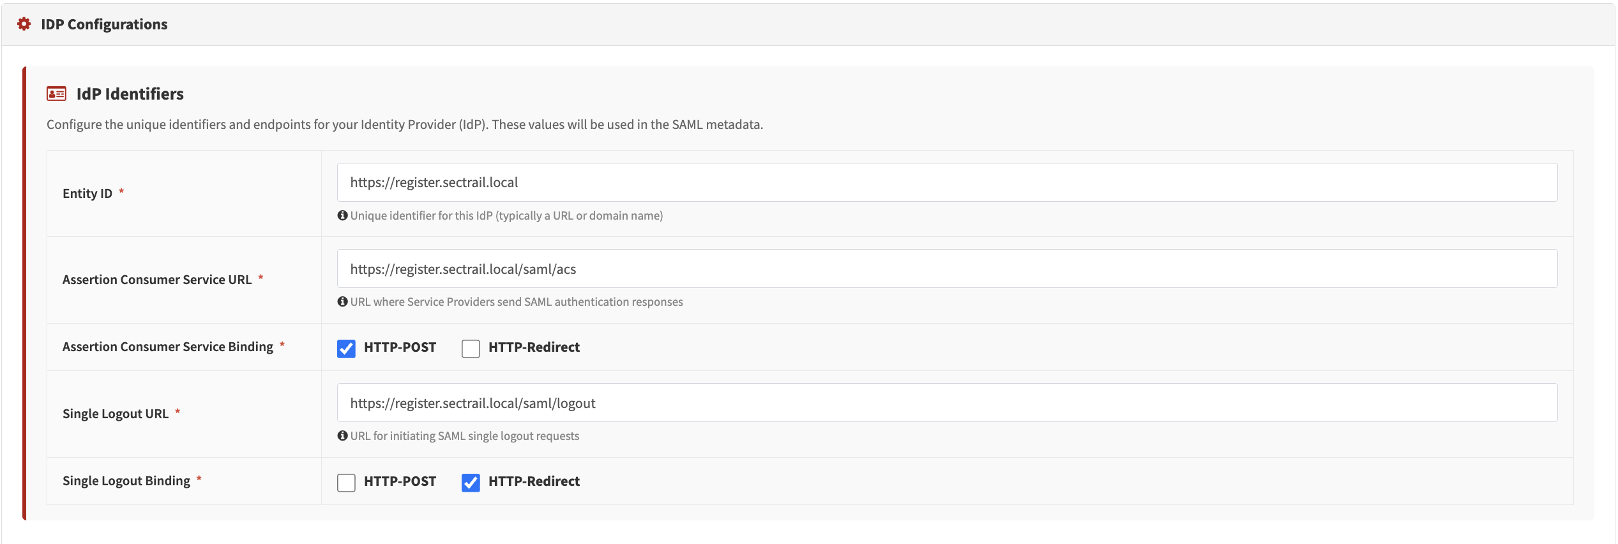Enable HTTP-POST for Single Logout Binding
The image size is (1618, 544).
346,482
